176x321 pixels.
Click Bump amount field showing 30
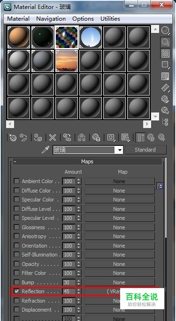tap(69, 282)
